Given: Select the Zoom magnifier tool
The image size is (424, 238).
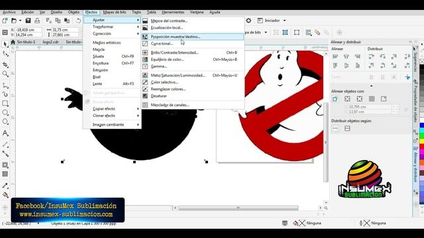Looking at the screenshot, I should pyautogui.click(x=5, y=74).
